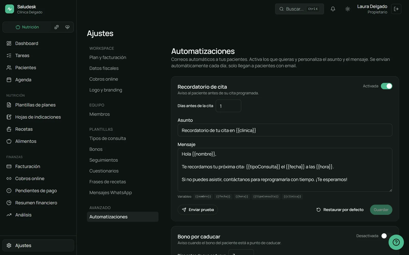
Task: Click the Análisis trend icon
Action: 9,215
